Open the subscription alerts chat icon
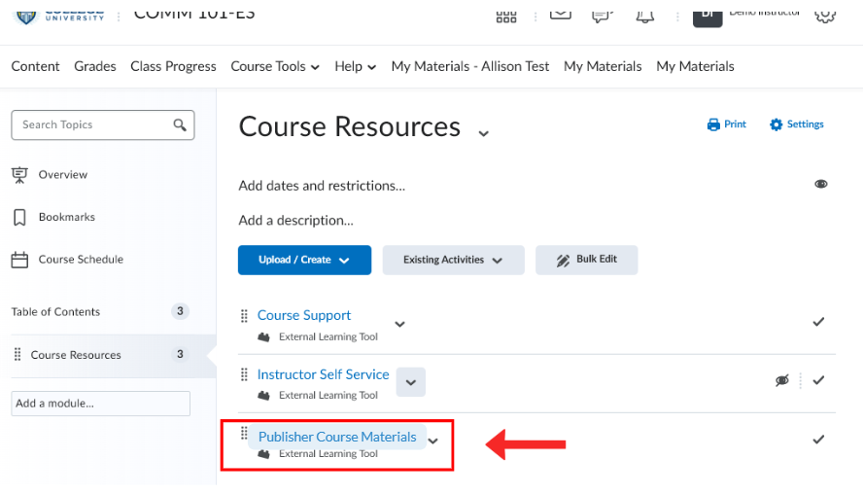This screenshot has width=863, height=494. click(x=603, y=16)
